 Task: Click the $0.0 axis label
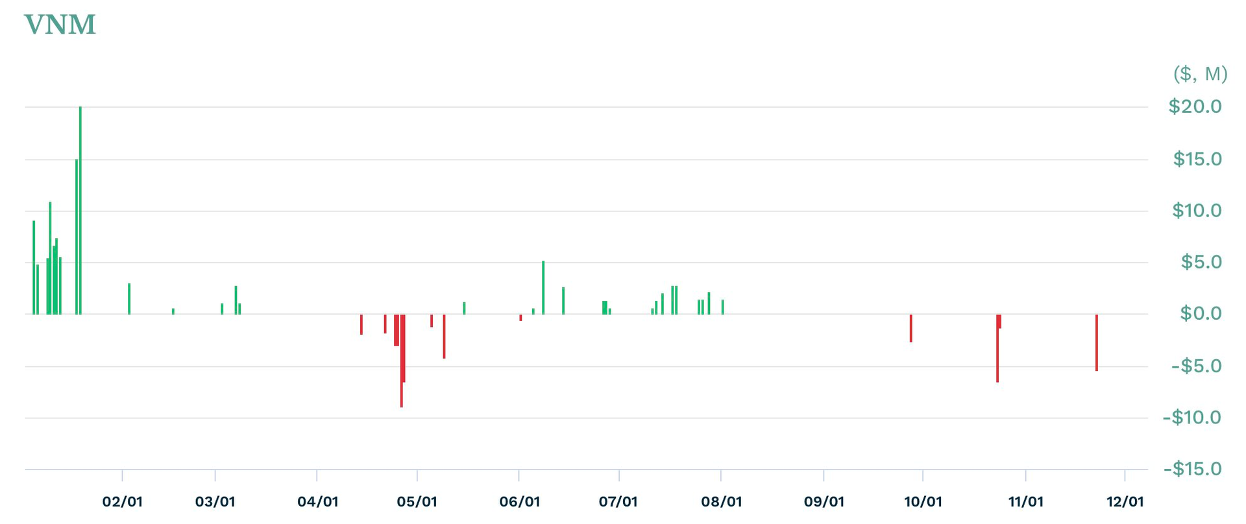(x=1201, y=314)
